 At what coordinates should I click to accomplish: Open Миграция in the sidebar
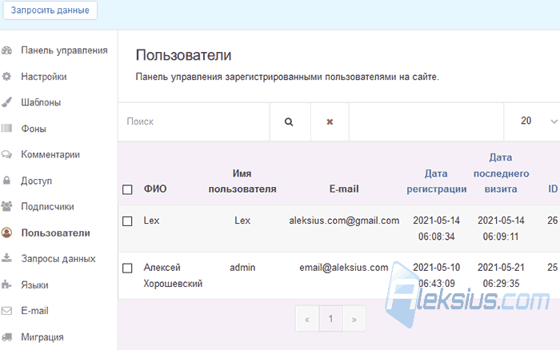pos(42,337)
